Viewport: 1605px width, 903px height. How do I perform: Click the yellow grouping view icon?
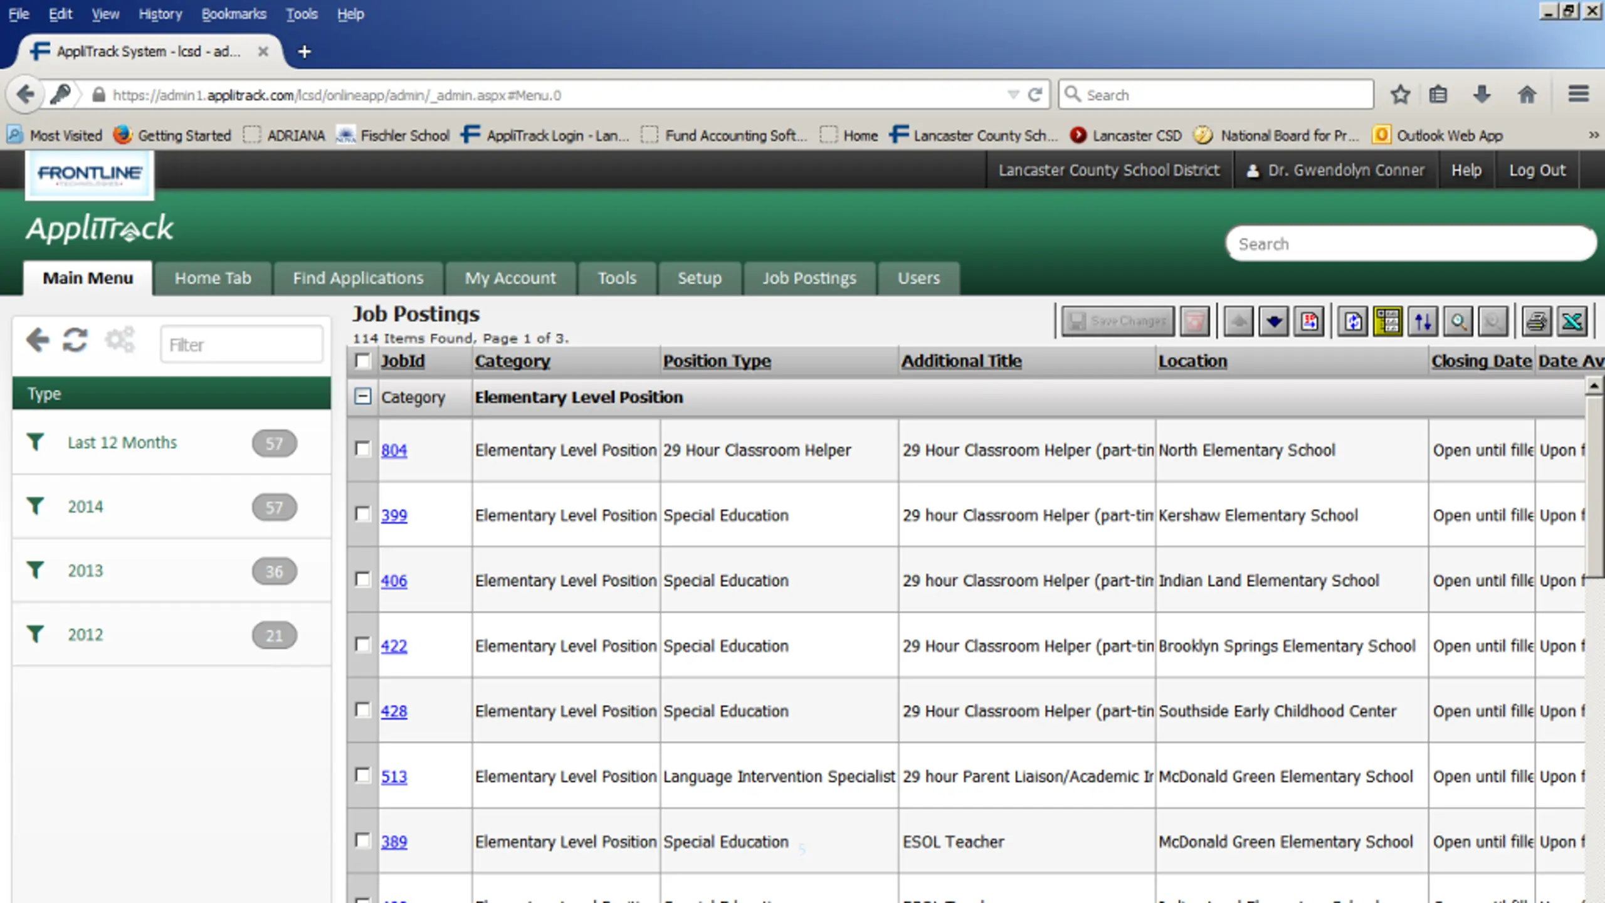tap(1387, 322)
